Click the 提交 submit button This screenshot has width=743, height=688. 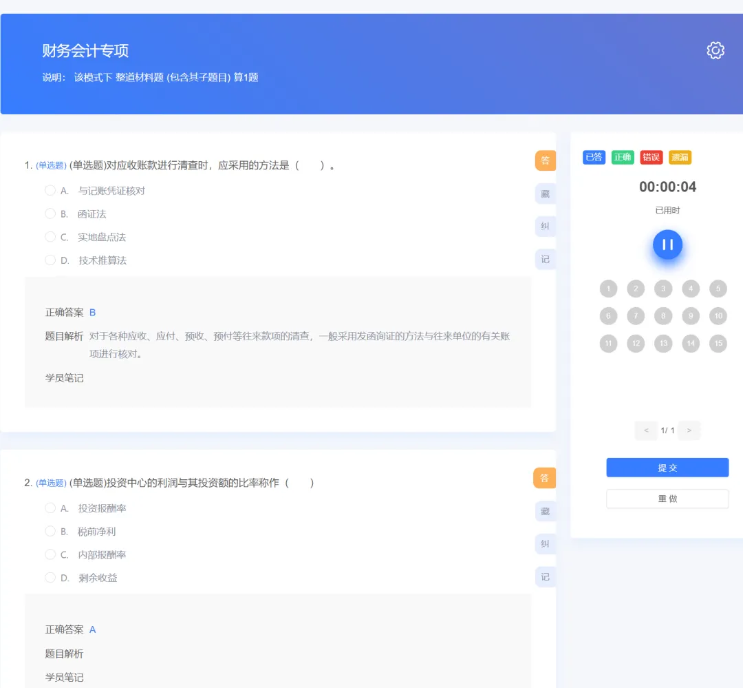(x=667, y=468)
